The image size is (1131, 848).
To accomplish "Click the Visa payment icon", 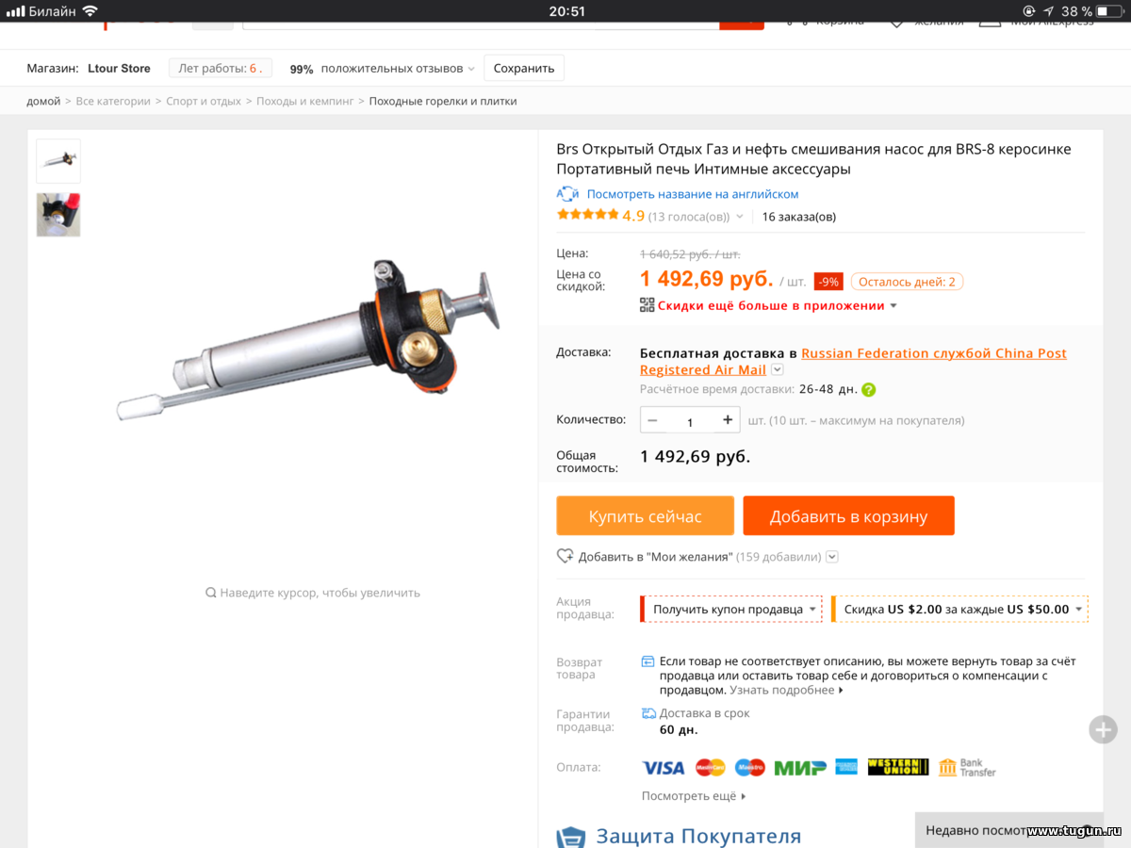I will click(664, 768).
